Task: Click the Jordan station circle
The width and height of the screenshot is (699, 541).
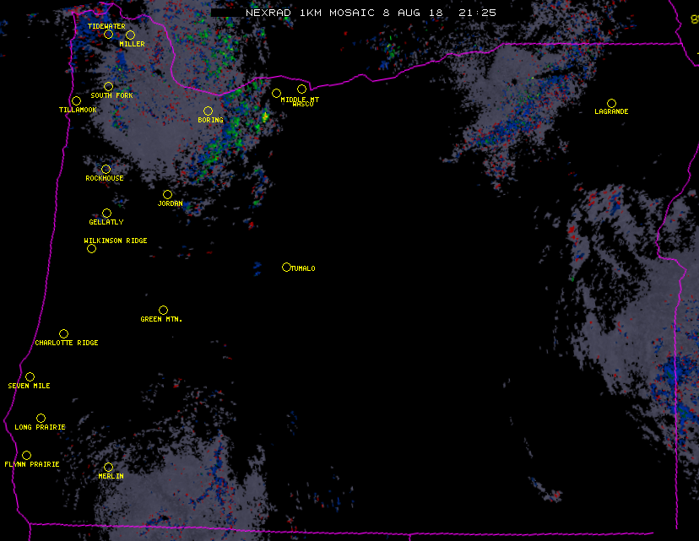Action: click(167, 195)
